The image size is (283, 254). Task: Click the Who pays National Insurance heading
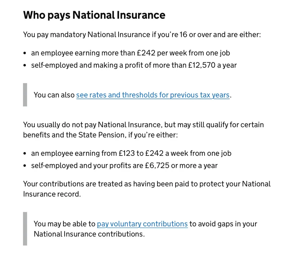click(x=94, y=15)
